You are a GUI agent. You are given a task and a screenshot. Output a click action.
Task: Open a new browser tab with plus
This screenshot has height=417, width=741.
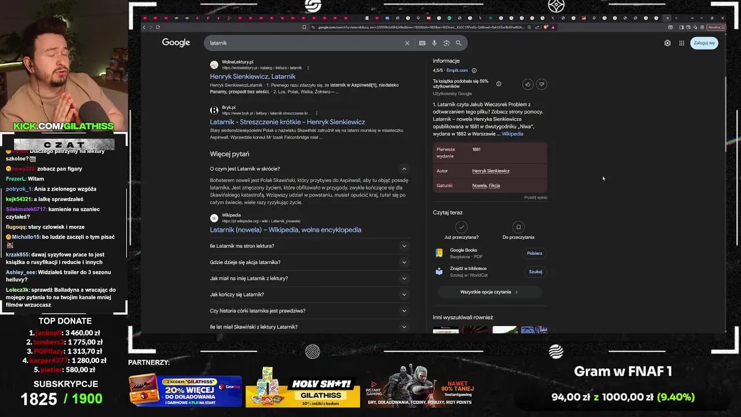point(676,18)
